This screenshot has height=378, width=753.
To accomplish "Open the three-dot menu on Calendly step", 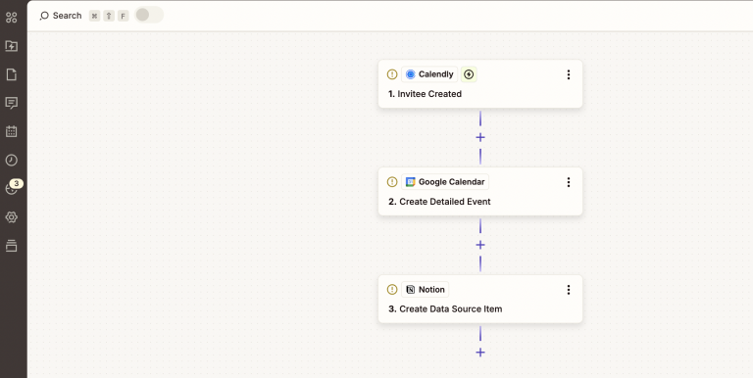I will click(x=569, y=74).
